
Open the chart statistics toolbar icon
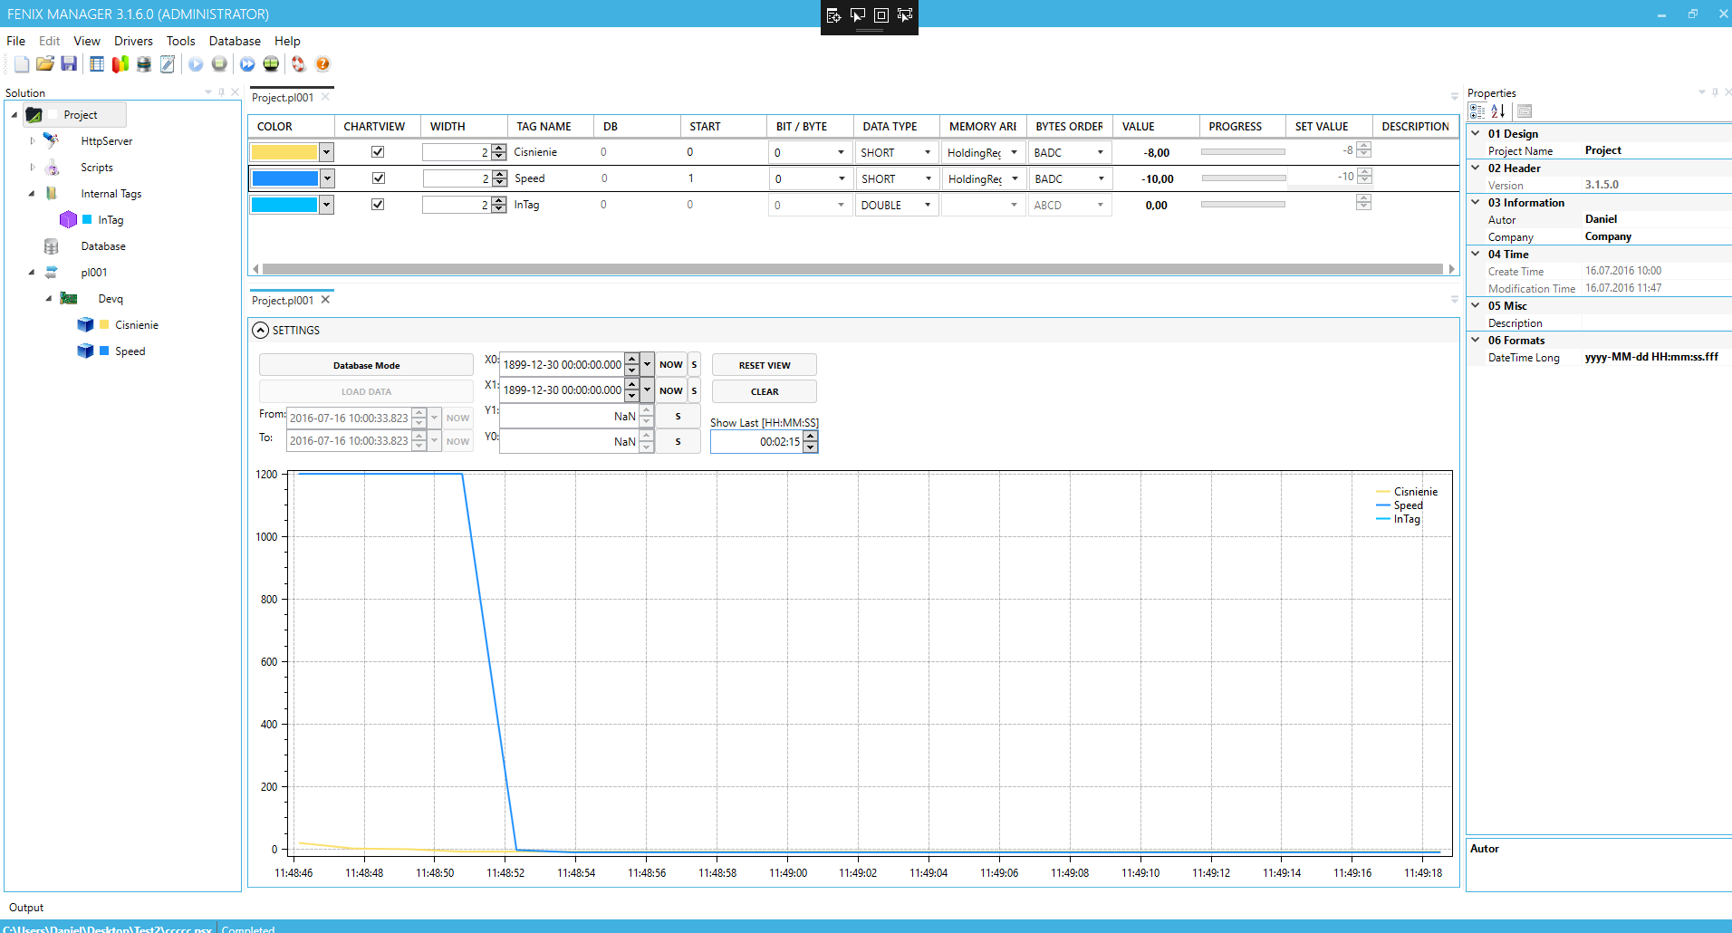coord(120,63)
